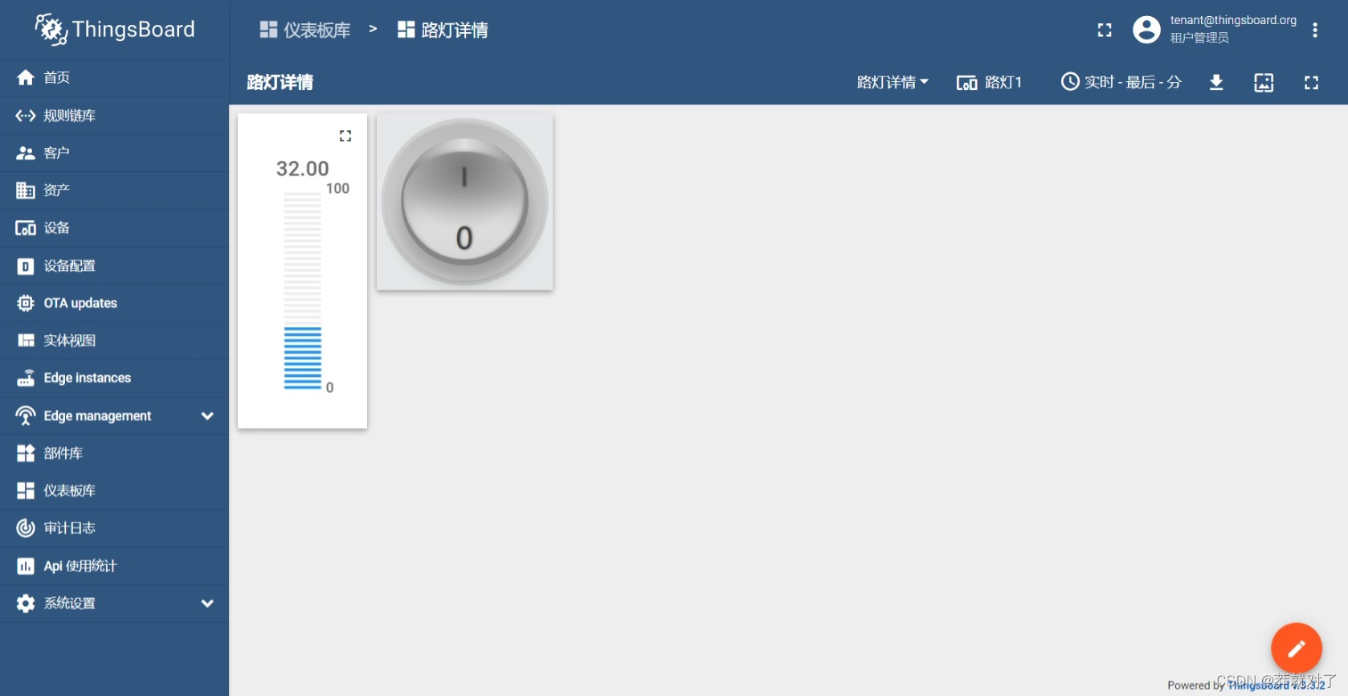Click the 路灯详情 dashboard title
The width and height of the screenshot is (1348, 696).
[x=280, y=82]
